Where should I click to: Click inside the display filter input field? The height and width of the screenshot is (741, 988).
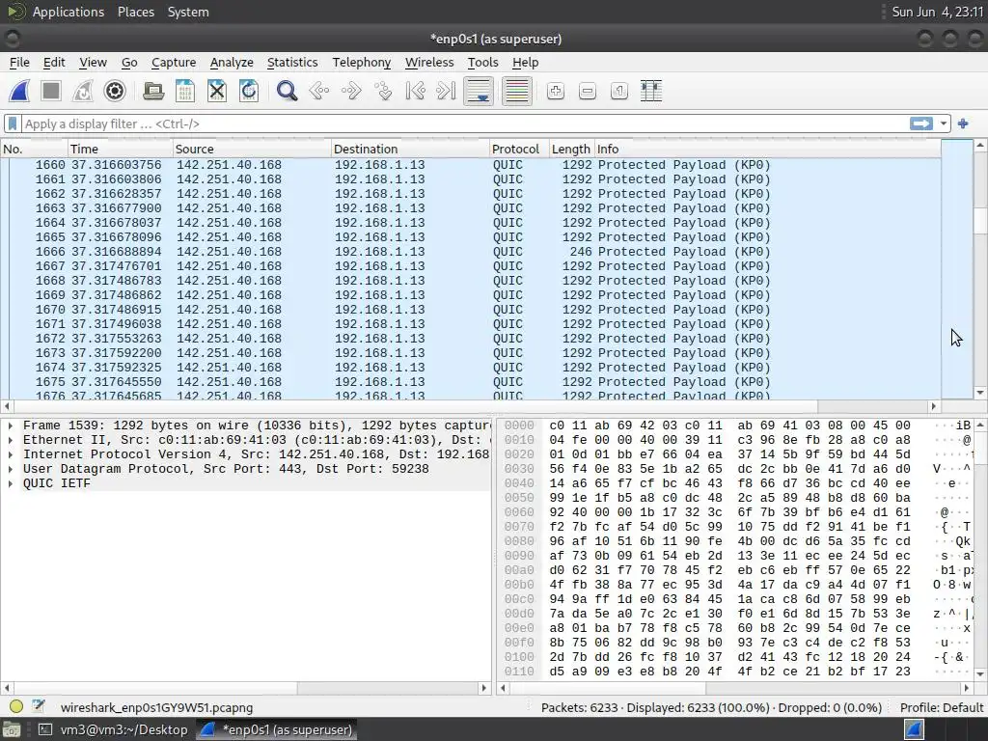(465, 123)
